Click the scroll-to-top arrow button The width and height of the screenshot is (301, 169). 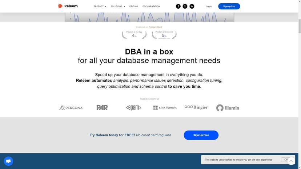coord(291,161)
